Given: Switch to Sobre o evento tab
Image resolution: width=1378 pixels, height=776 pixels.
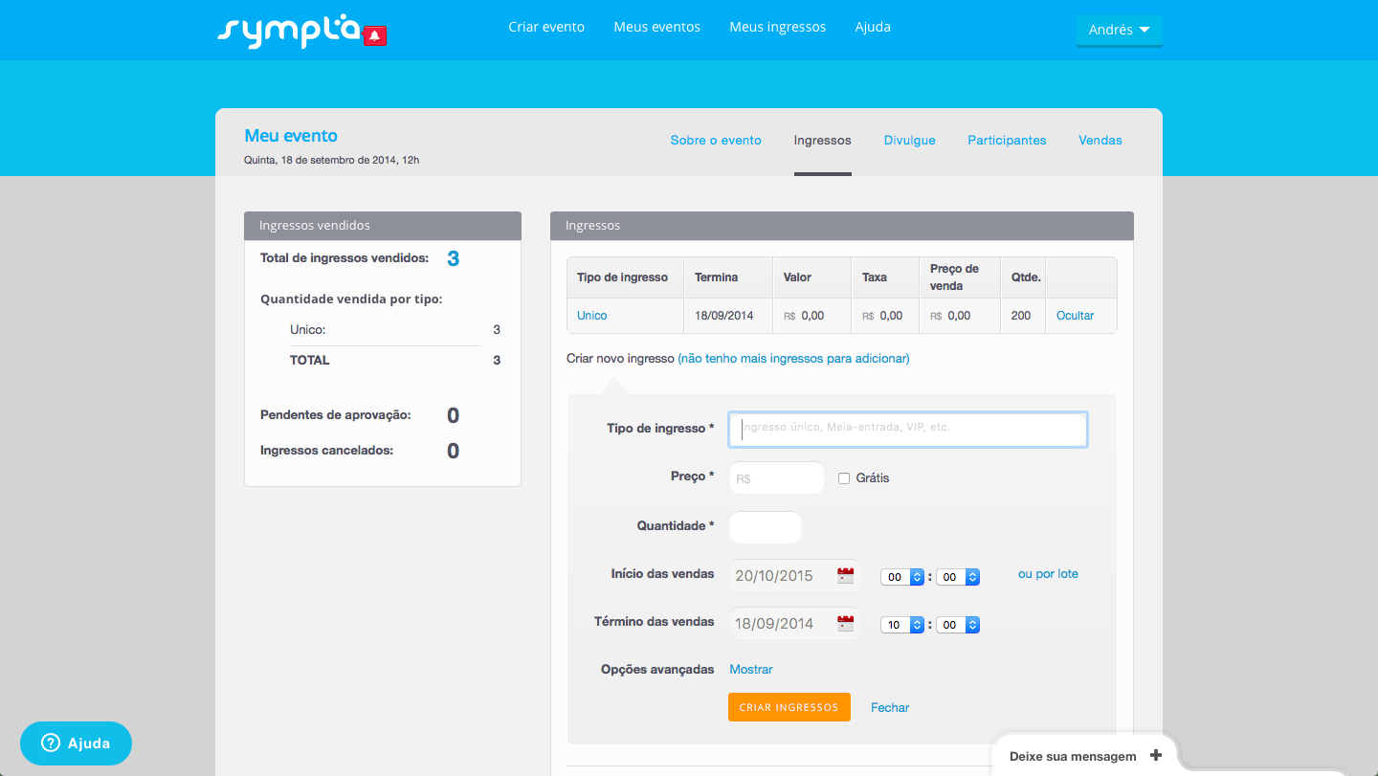Looking at the screenshot, I should coord(716,140).
